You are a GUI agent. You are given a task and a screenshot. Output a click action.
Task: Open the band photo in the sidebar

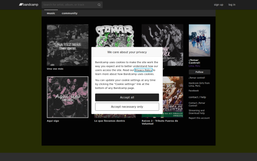(200, 40)
